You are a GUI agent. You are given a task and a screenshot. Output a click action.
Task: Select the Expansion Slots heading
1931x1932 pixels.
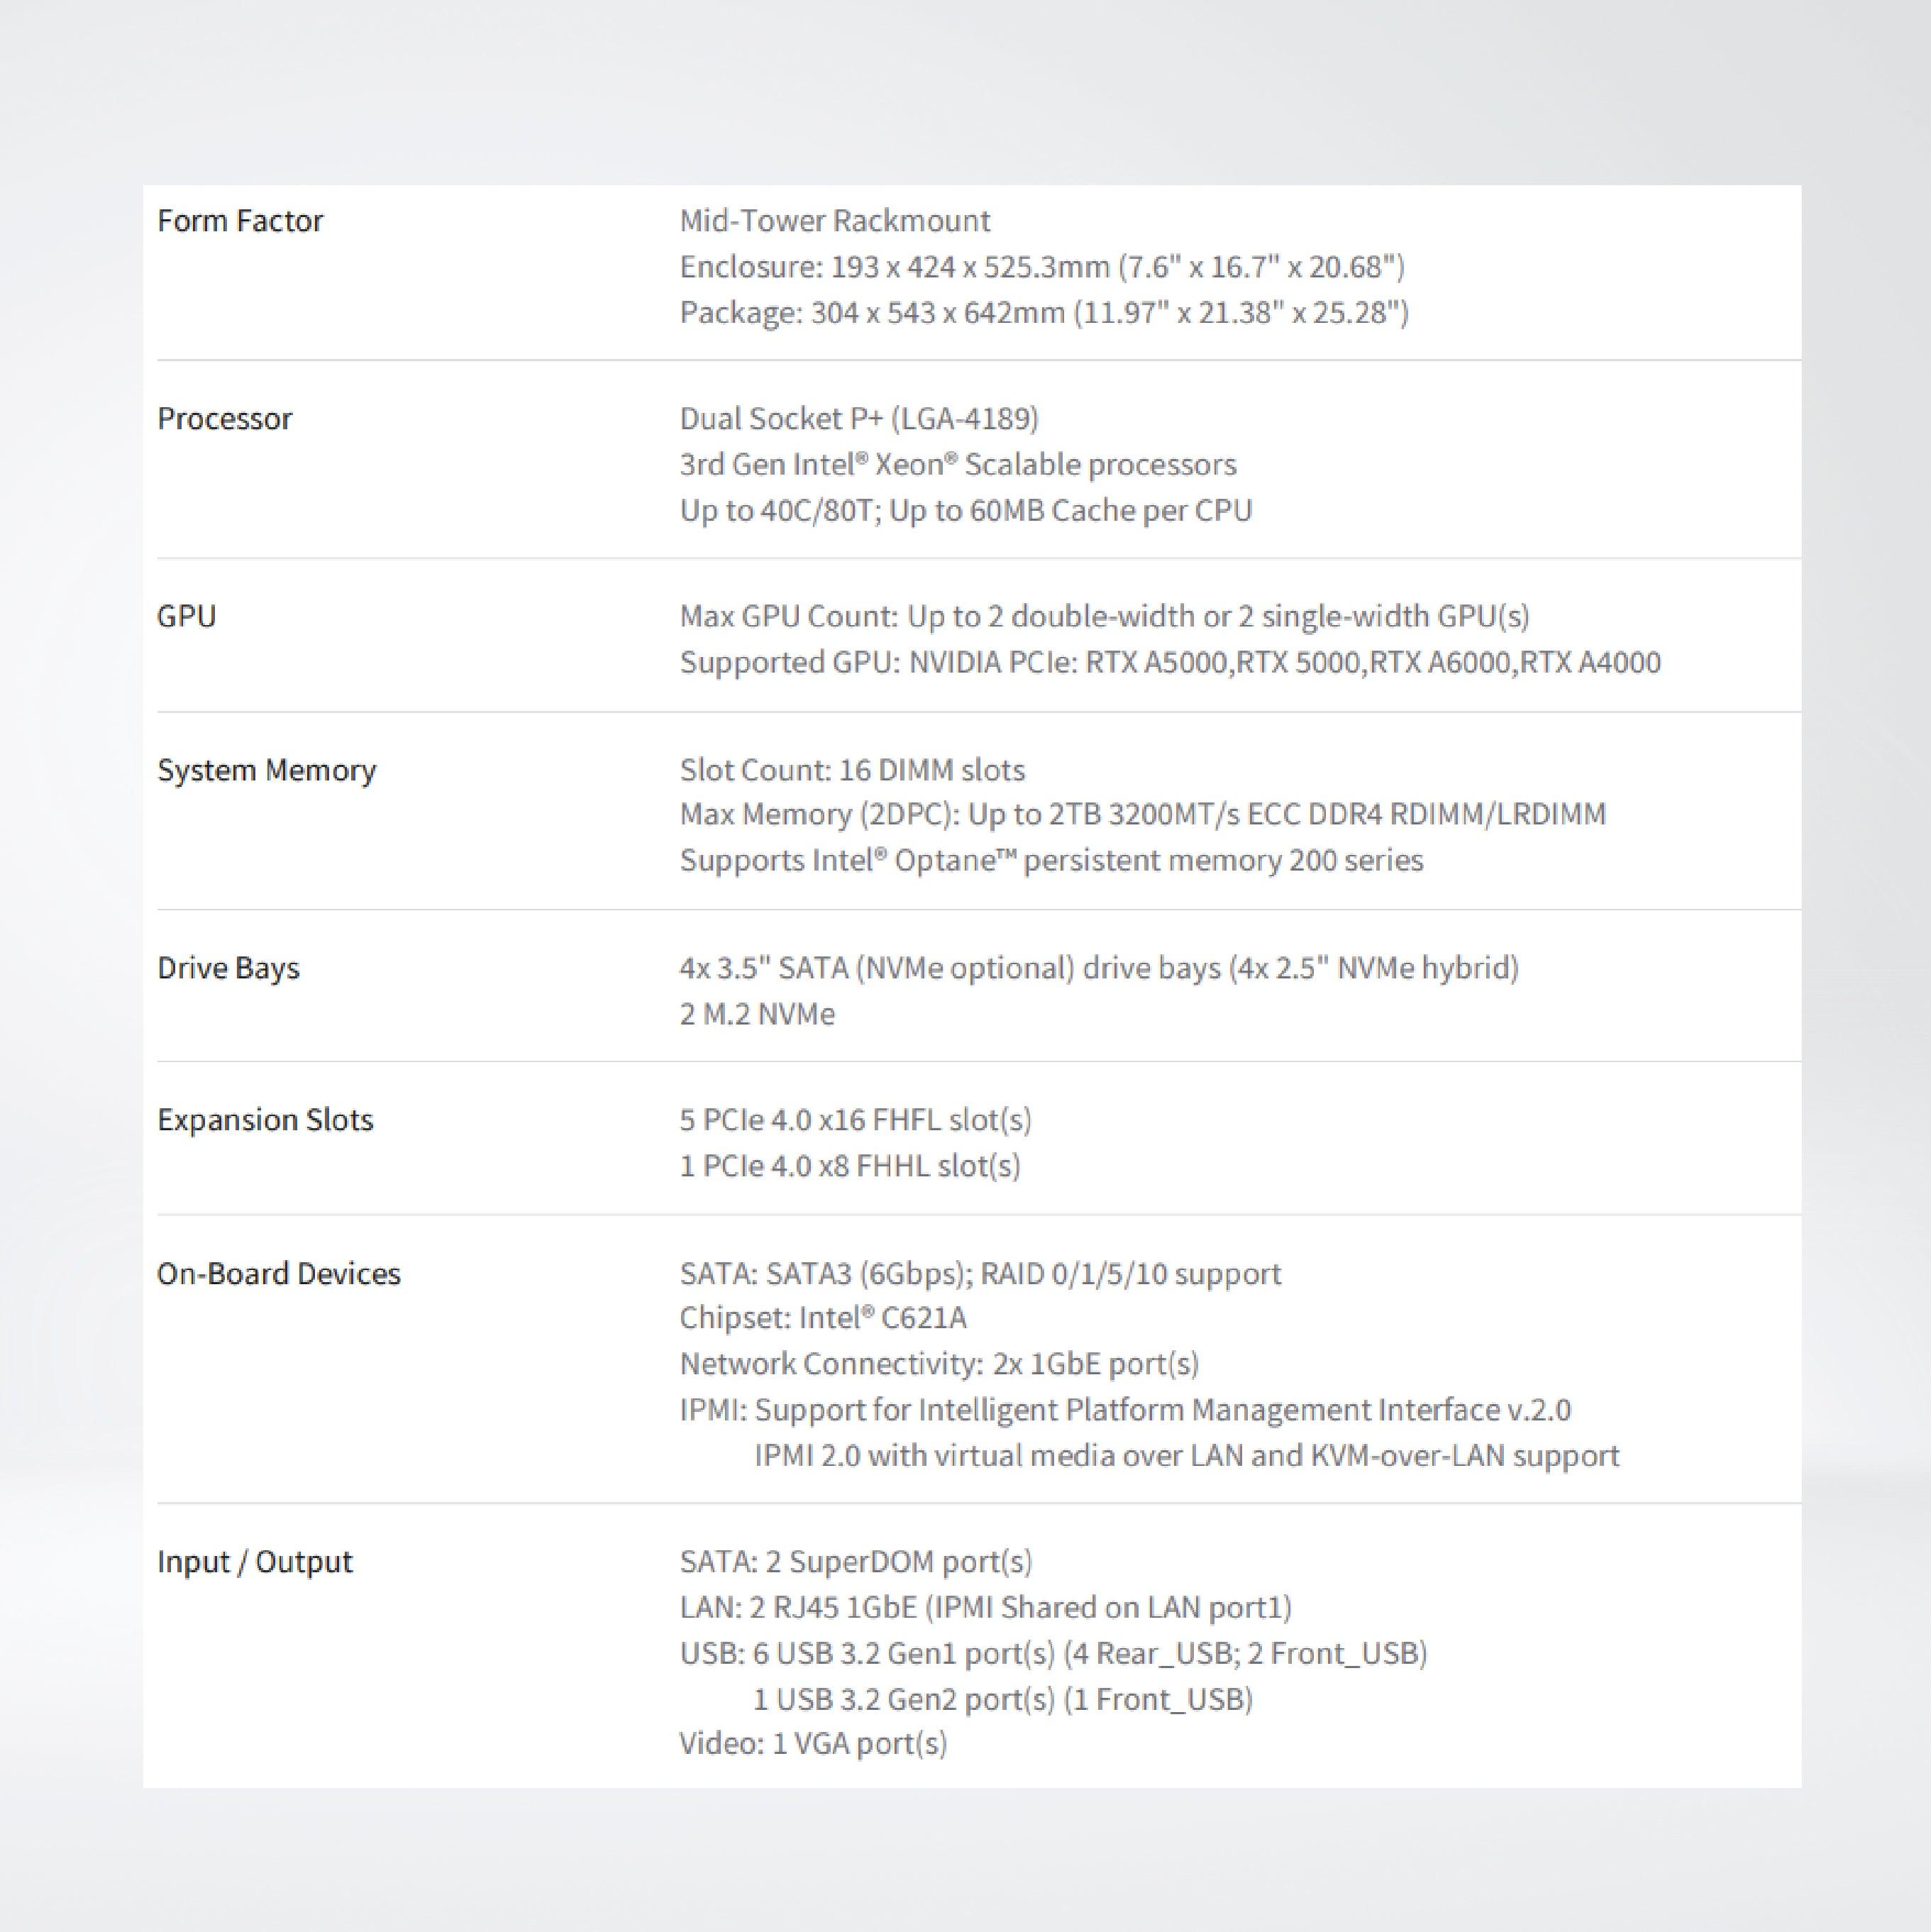coord(265,1120)
